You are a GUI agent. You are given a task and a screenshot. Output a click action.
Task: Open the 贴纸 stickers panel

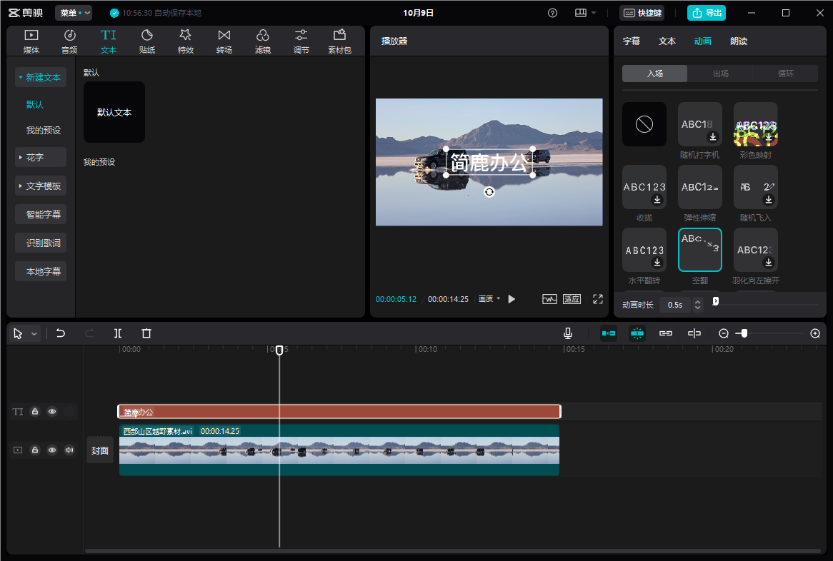pos(147,41)
